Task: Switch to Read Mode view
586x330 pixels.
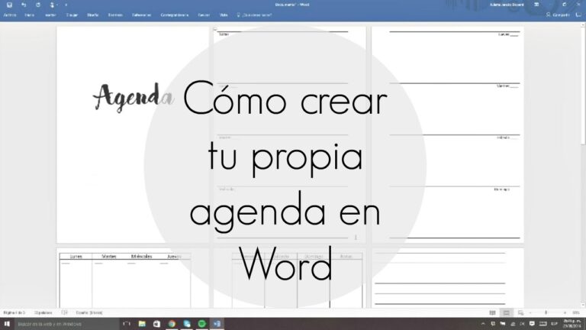Action: (x=493, y=312)
